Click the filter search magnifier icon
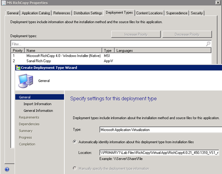 coord(208,44)
